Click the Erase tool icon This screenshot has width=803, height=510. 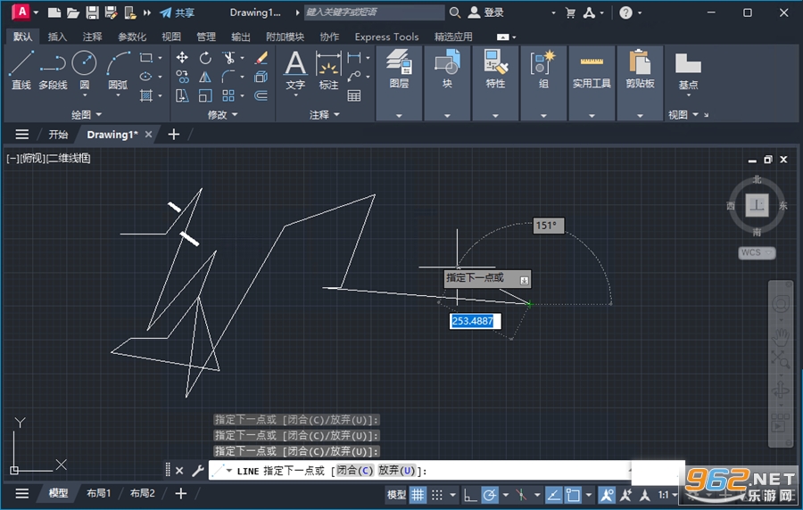[261, 58]
